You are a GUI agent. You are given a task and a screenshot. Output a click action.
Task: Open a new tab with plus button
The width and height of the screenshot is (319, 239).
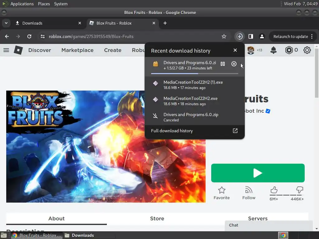coord(165,23)
